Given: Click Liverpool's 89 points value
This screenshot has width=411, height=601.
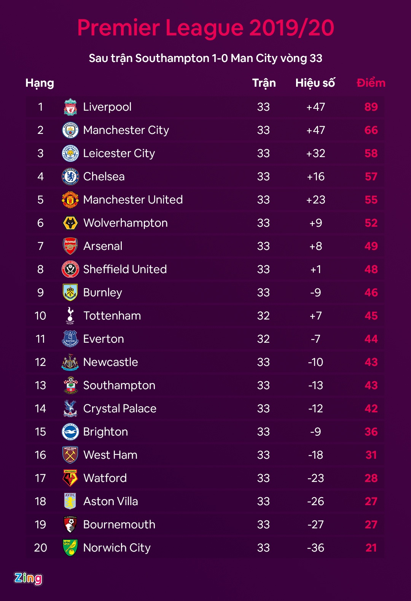Looking at the screenshot, I should tap(371, 107).
